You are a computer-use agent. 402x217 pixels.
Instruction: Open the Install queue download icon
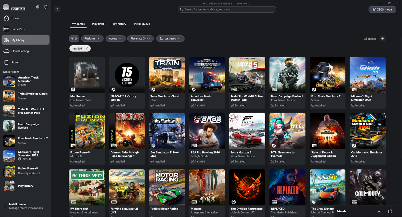click(5, 206)
